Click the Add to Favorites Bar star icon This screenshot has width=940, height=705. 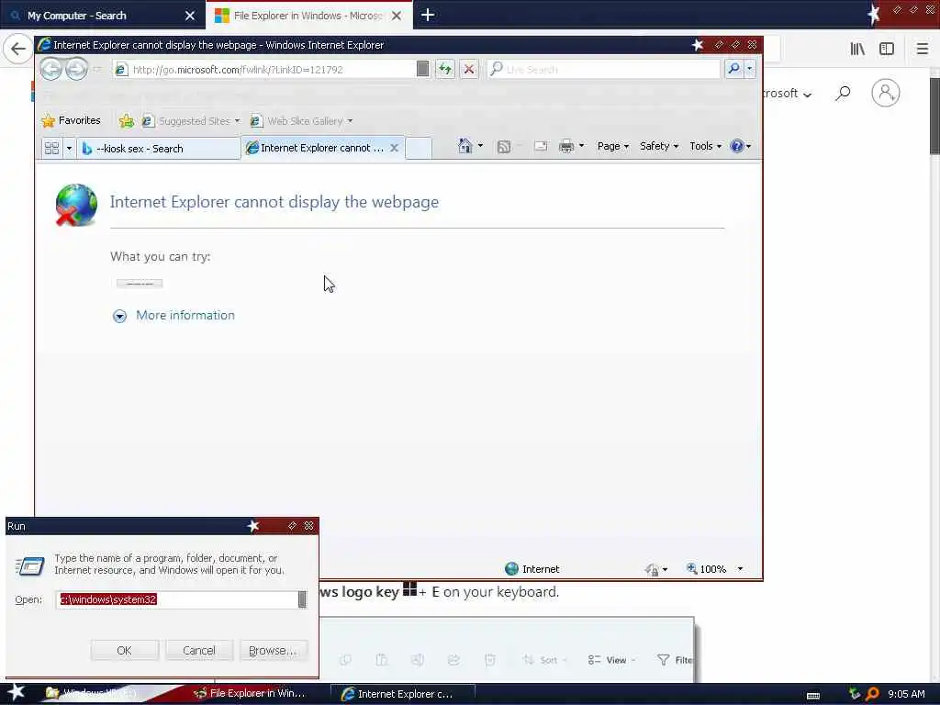click(x=126, y=121)
